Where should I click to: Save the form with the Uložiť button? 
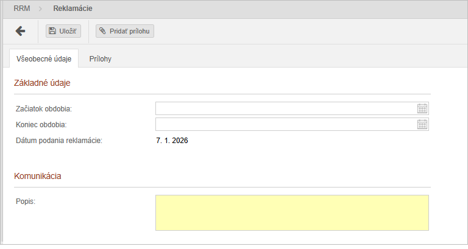coord(63,31)
